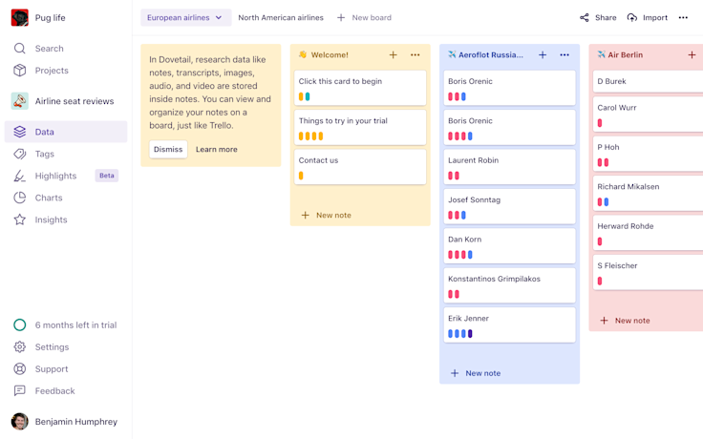Open the Insights star icon
This screenshot has height=439, width=703.
pyautogui.click(x=20, y=219)
